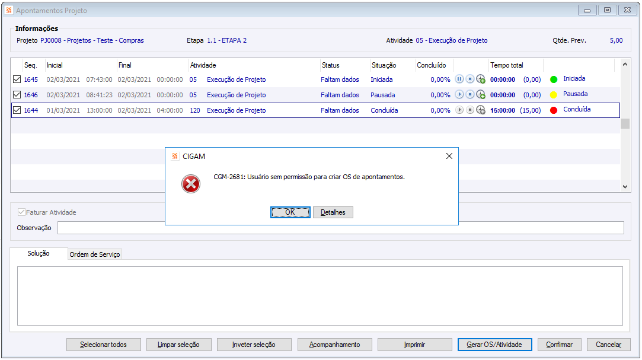Select sequence number 1644
The image size is (642, 360).
coord(31,110)
